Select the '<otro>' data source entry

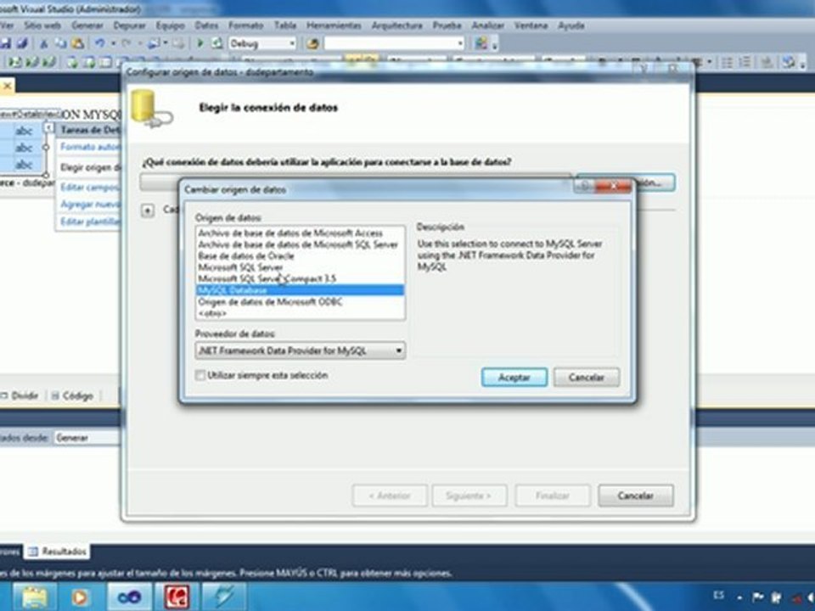click(300, 313)
